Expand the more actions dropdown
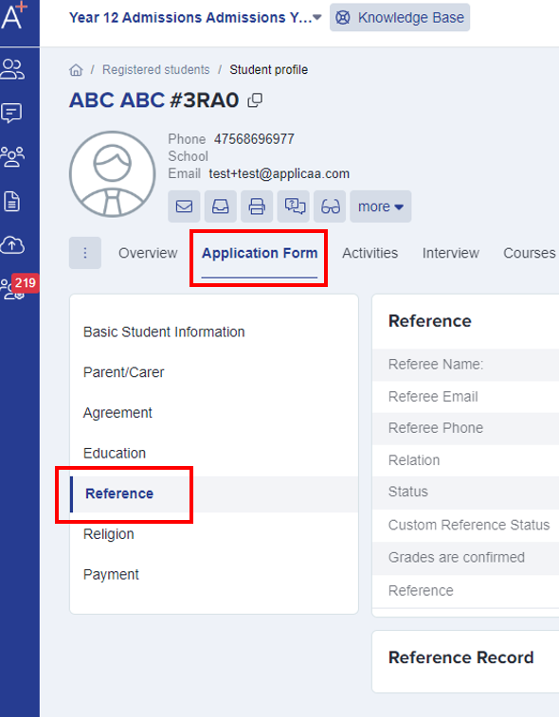 [381, 206]
